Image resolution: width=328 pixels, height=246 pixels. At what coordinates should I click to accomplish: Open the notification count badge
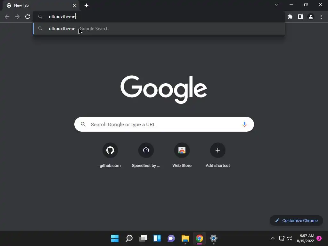[x=319, y=238]
